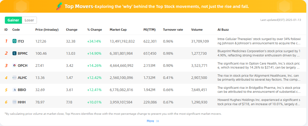
Task: Click the +14.26% change value
Action: [x=94, y=66]
